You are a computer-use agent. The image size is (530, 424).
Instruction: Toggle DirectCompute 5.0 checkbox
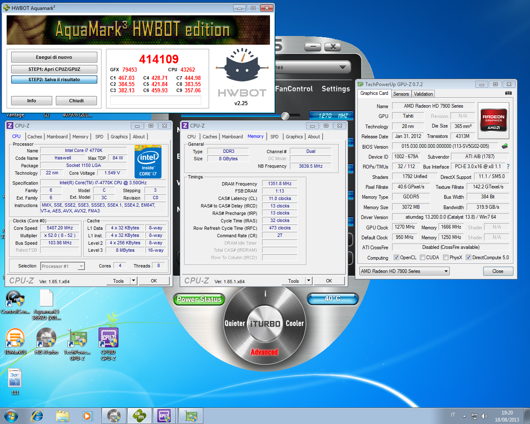pyautogui.click(x=468, y=258)
